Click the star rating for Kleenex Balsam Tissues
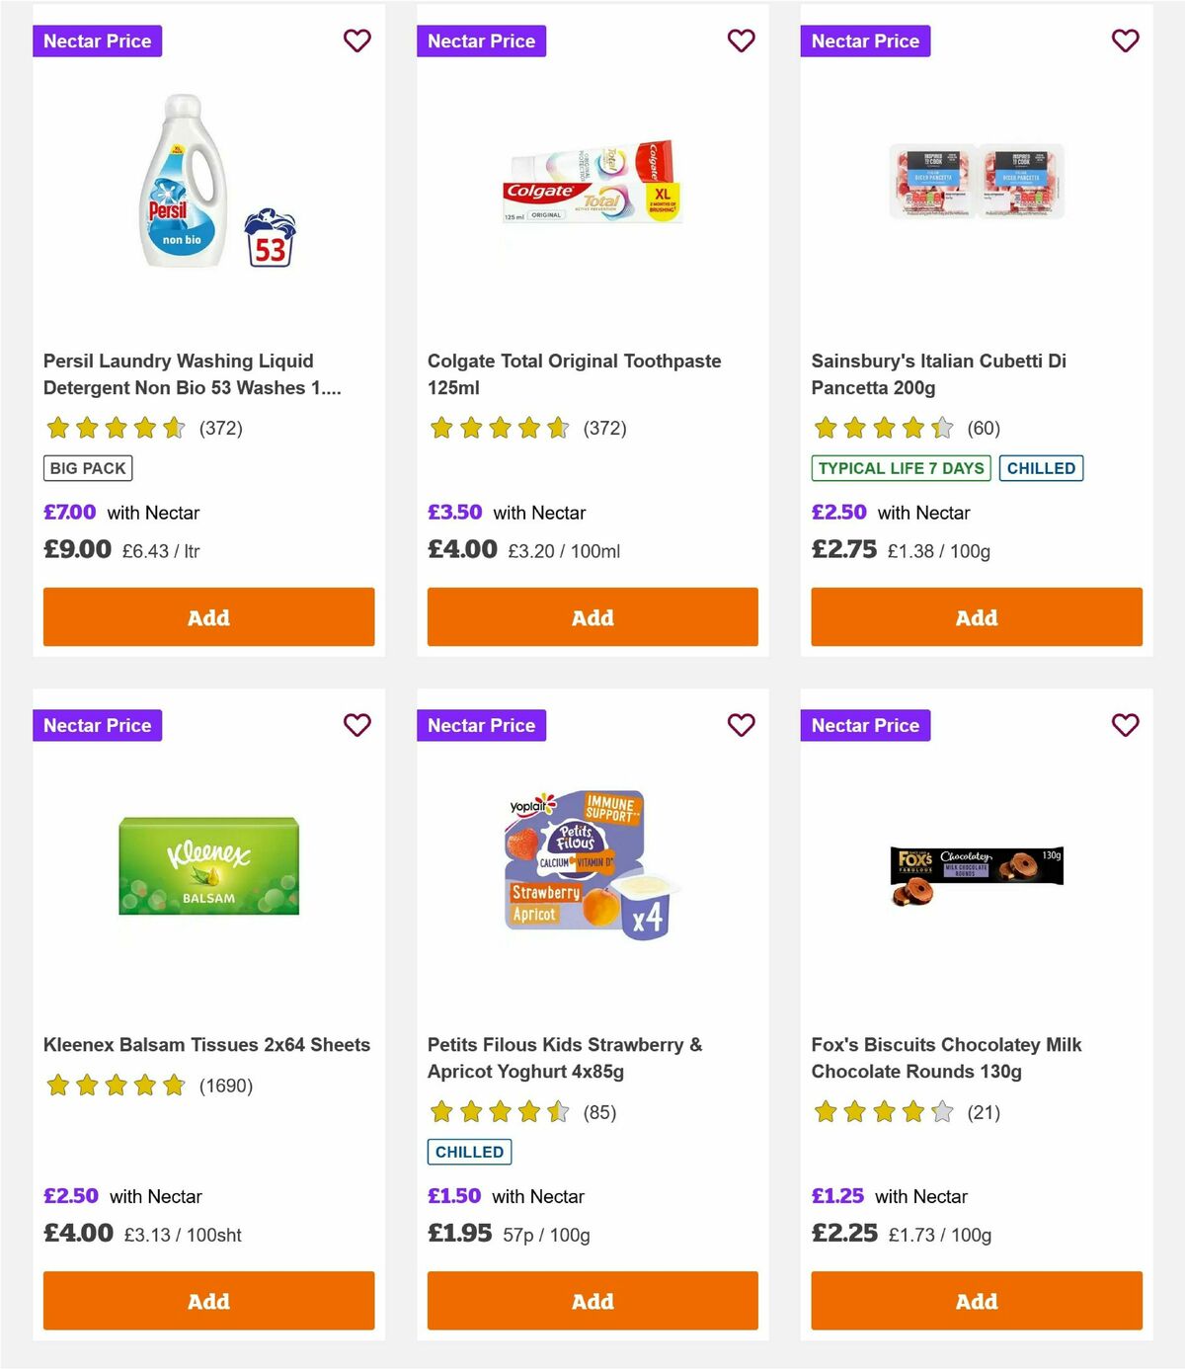Screen dimensions: 1185x1369 pos(116,1085)
